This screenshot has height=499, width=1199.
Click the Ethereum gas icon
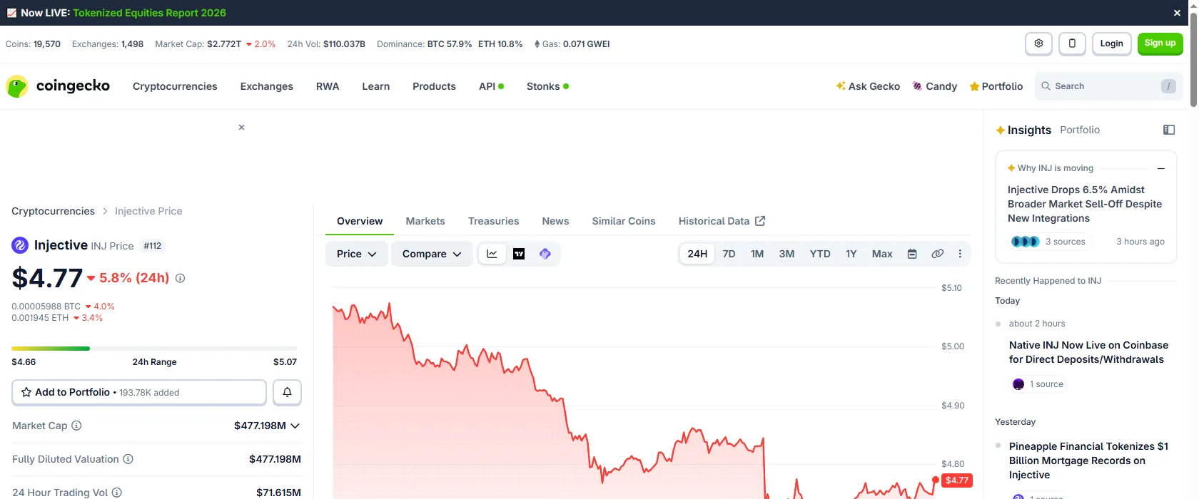[x=537, y=44]
